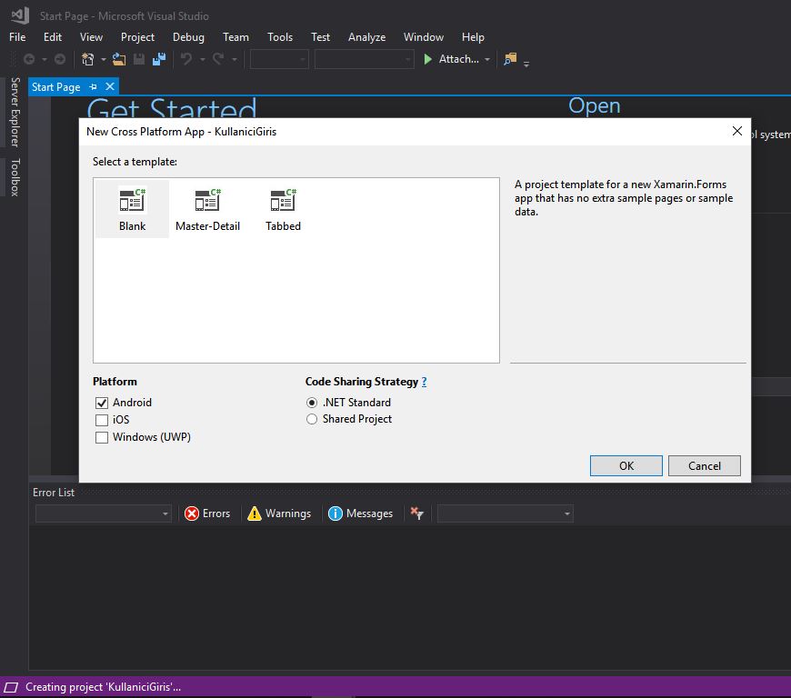
Task: Click OK to create the project
Action: tap(626, 465)
